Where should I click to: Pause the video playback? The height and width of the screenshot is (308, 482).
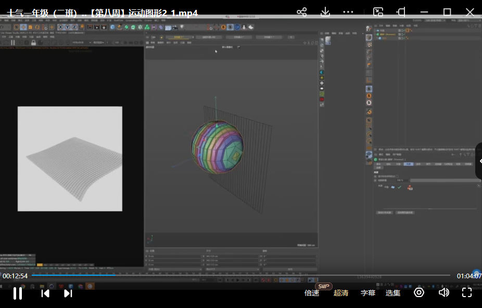[x=17, y=293]
